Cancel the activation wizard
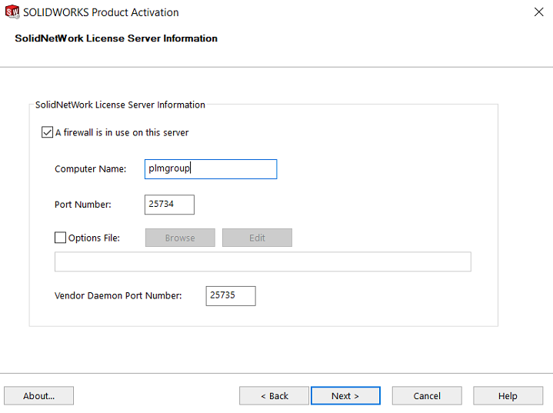This screenshot has height=413, width=553. coord(427,396)
